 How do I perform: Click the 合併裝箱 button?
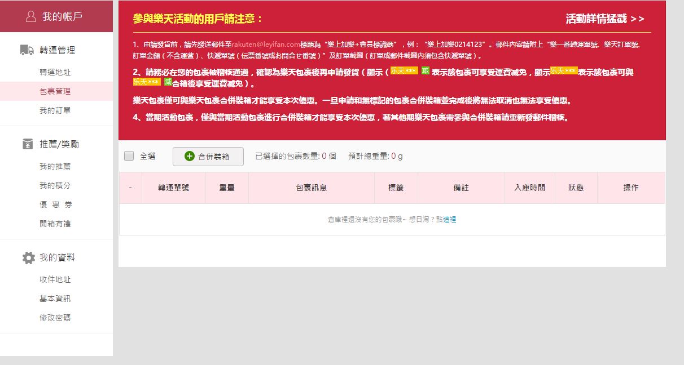[x=208, y=157]
